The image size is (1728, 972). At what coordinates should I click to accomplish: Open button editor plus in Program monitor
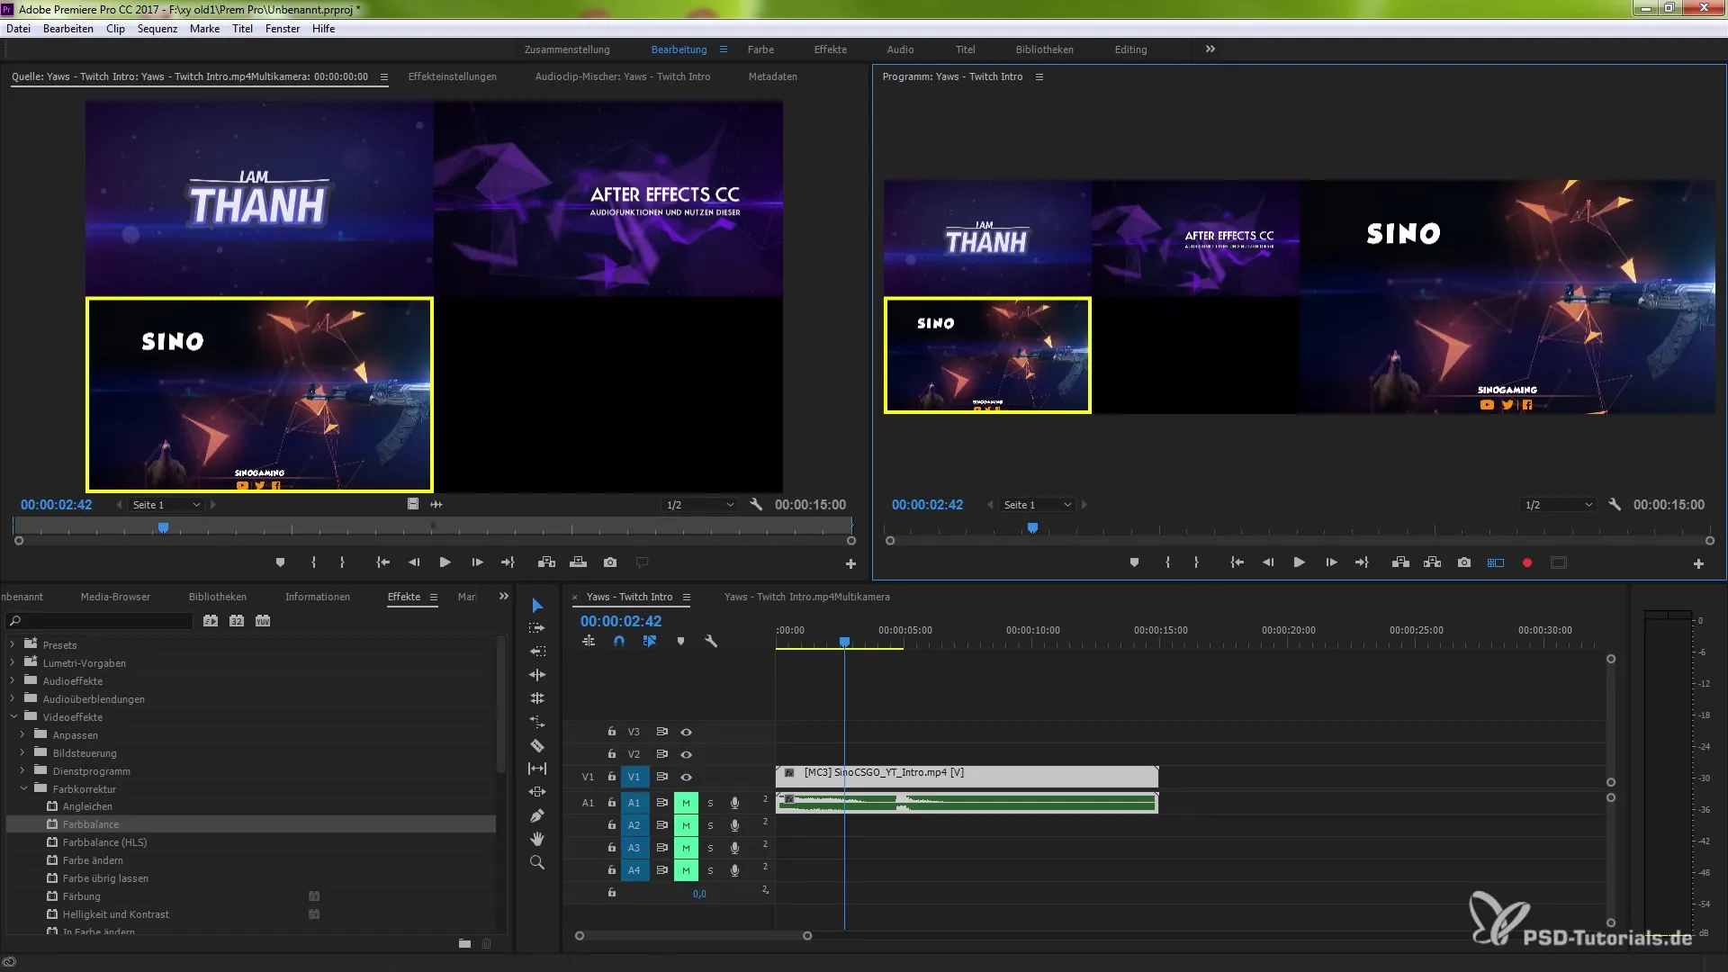click(1698, 563)
